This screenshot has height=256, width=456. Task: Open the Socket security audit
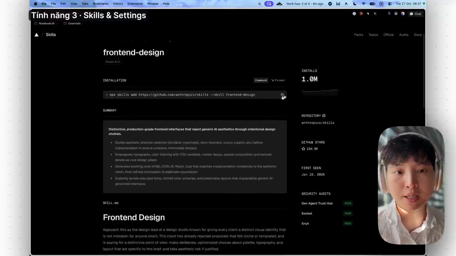(326, 213)
